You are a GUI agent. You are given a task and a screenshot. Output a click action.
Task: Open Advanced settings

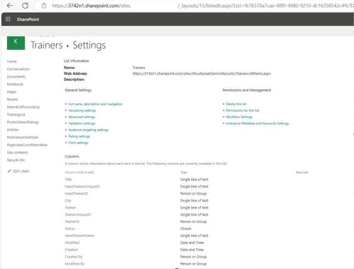point(82,117)
